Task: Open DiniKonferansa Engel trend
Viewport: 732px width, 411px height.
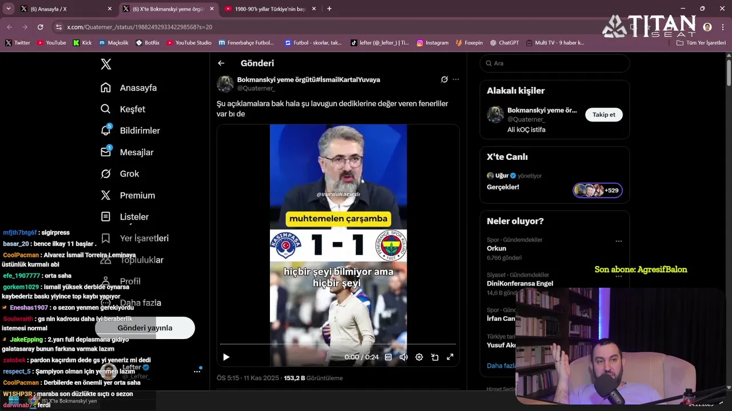Action: (x=520, y=283)
